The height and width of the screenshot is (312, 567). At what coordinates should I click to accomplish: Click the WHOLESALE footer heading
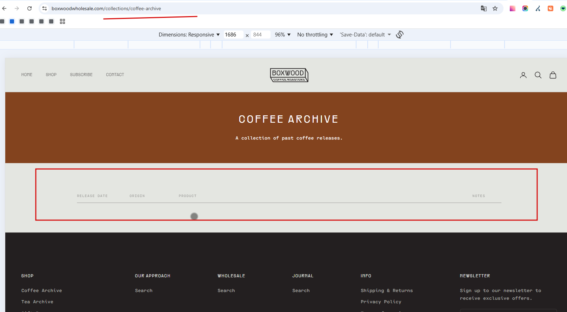[x=231, y=276]
